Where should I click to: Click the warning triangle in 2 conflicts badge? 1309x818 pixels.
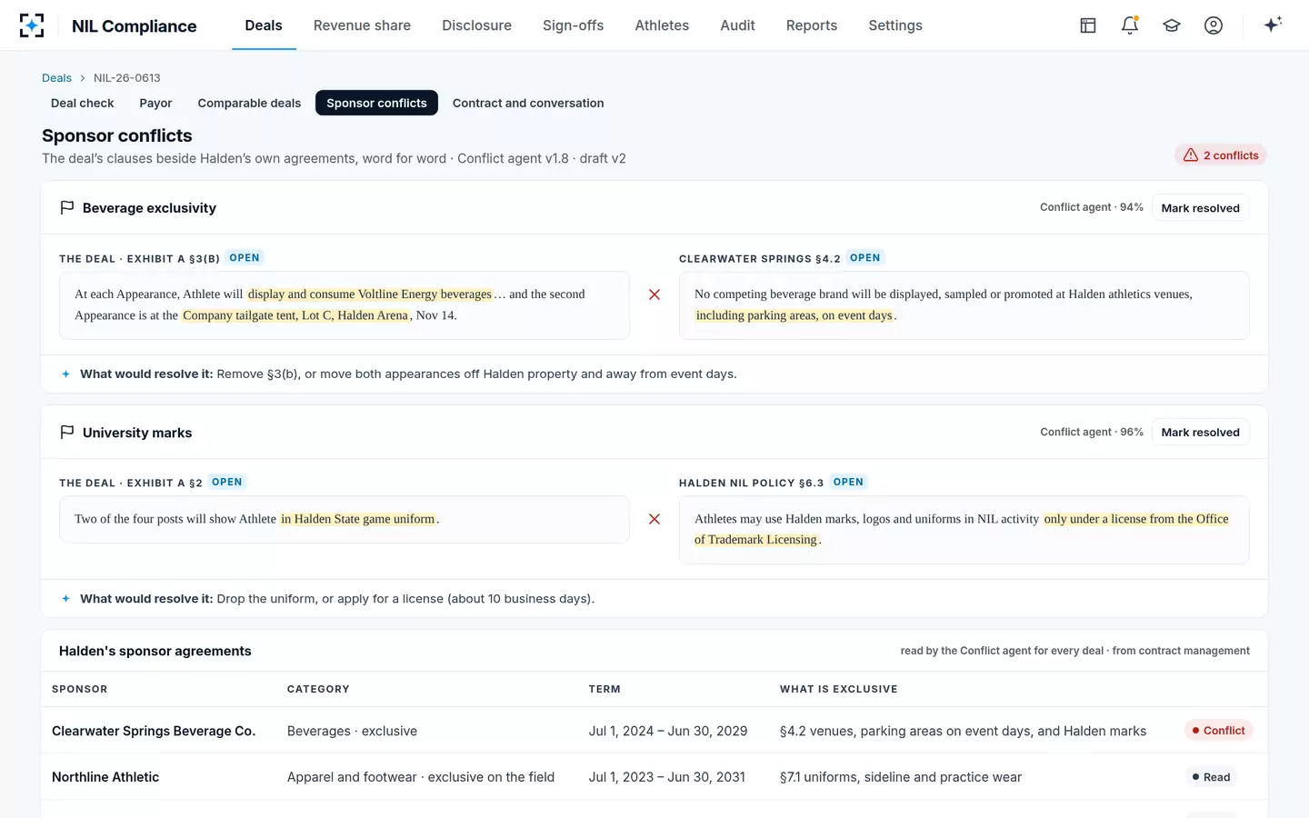1190,155
